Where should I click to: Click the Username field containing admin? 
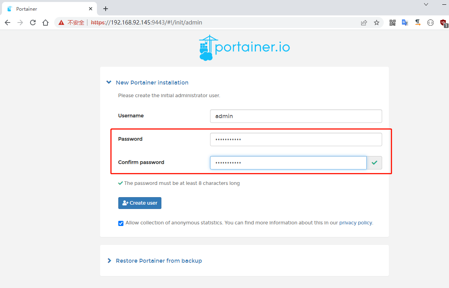pyautogui.click(x=296, y=116)
